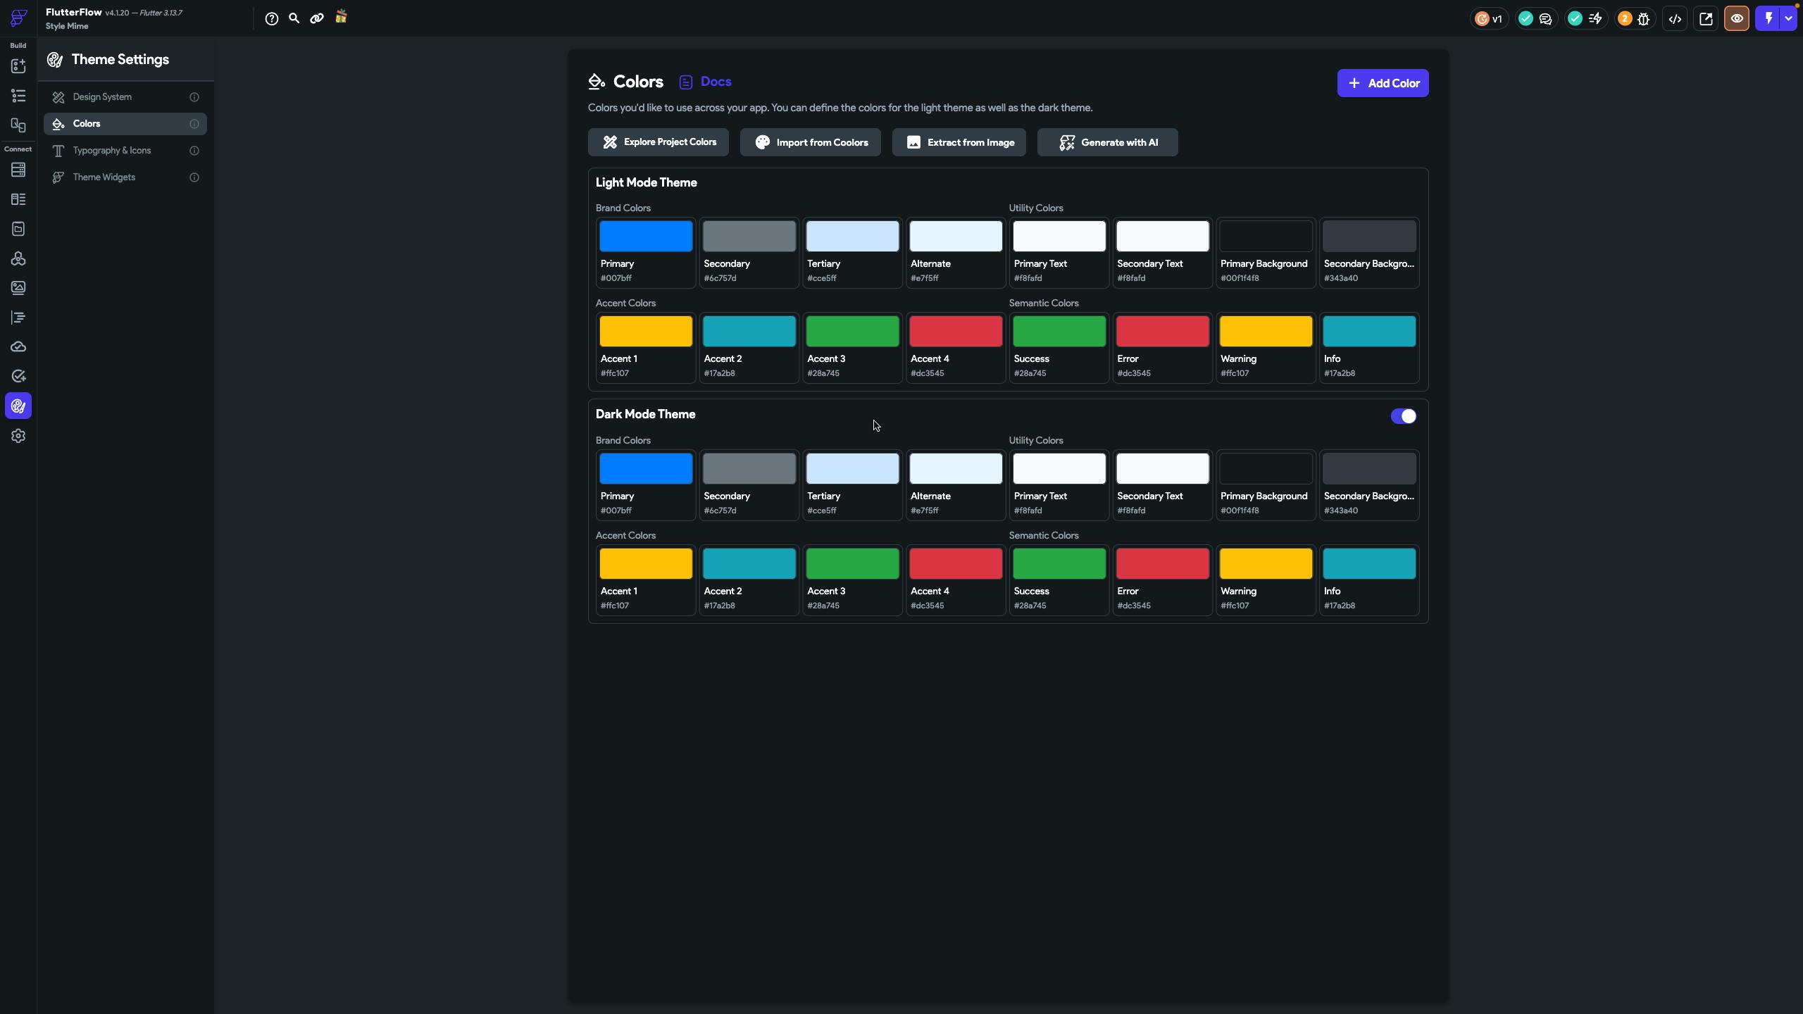Click the debug bug icon
This screenshot has height=1014, width=1803.
pos(1644,19)
